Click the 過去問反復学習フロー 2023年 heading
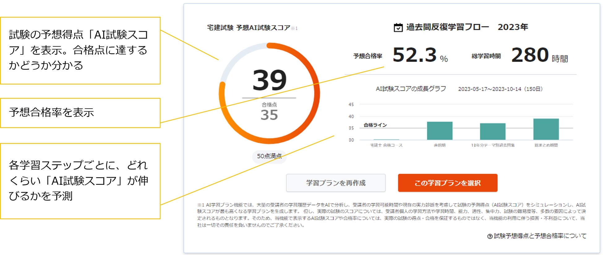603x255 pixels. click(x=467, y=27)
